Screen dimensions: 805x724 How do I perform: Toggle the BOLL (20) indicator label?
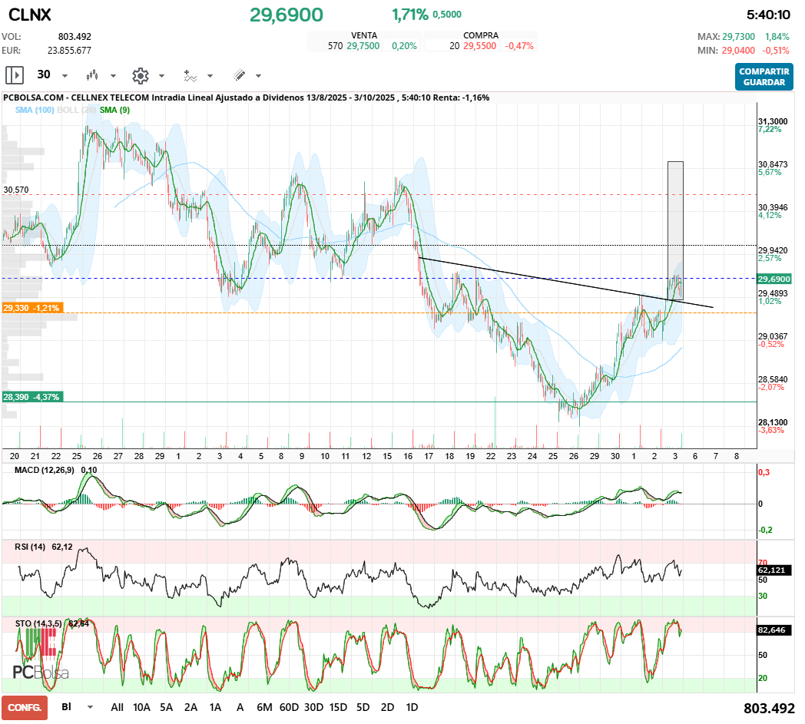[x=77, y=111]
